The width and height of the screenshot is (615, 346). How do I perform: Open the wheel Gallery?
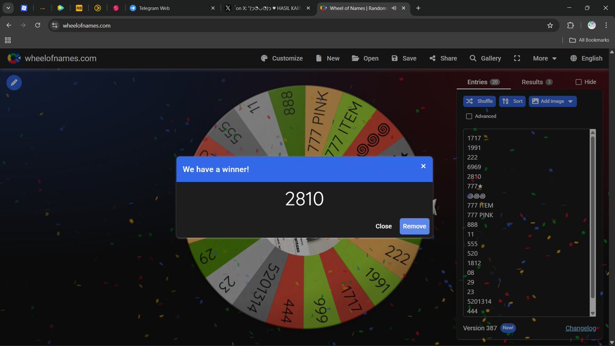click(485, 58)
